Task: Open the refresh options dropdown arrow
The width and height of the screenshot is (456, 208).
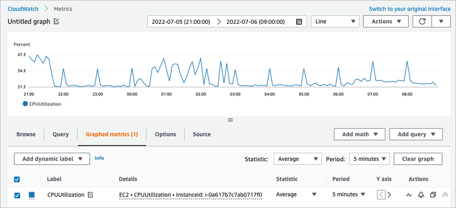Action: coord(441,21)
